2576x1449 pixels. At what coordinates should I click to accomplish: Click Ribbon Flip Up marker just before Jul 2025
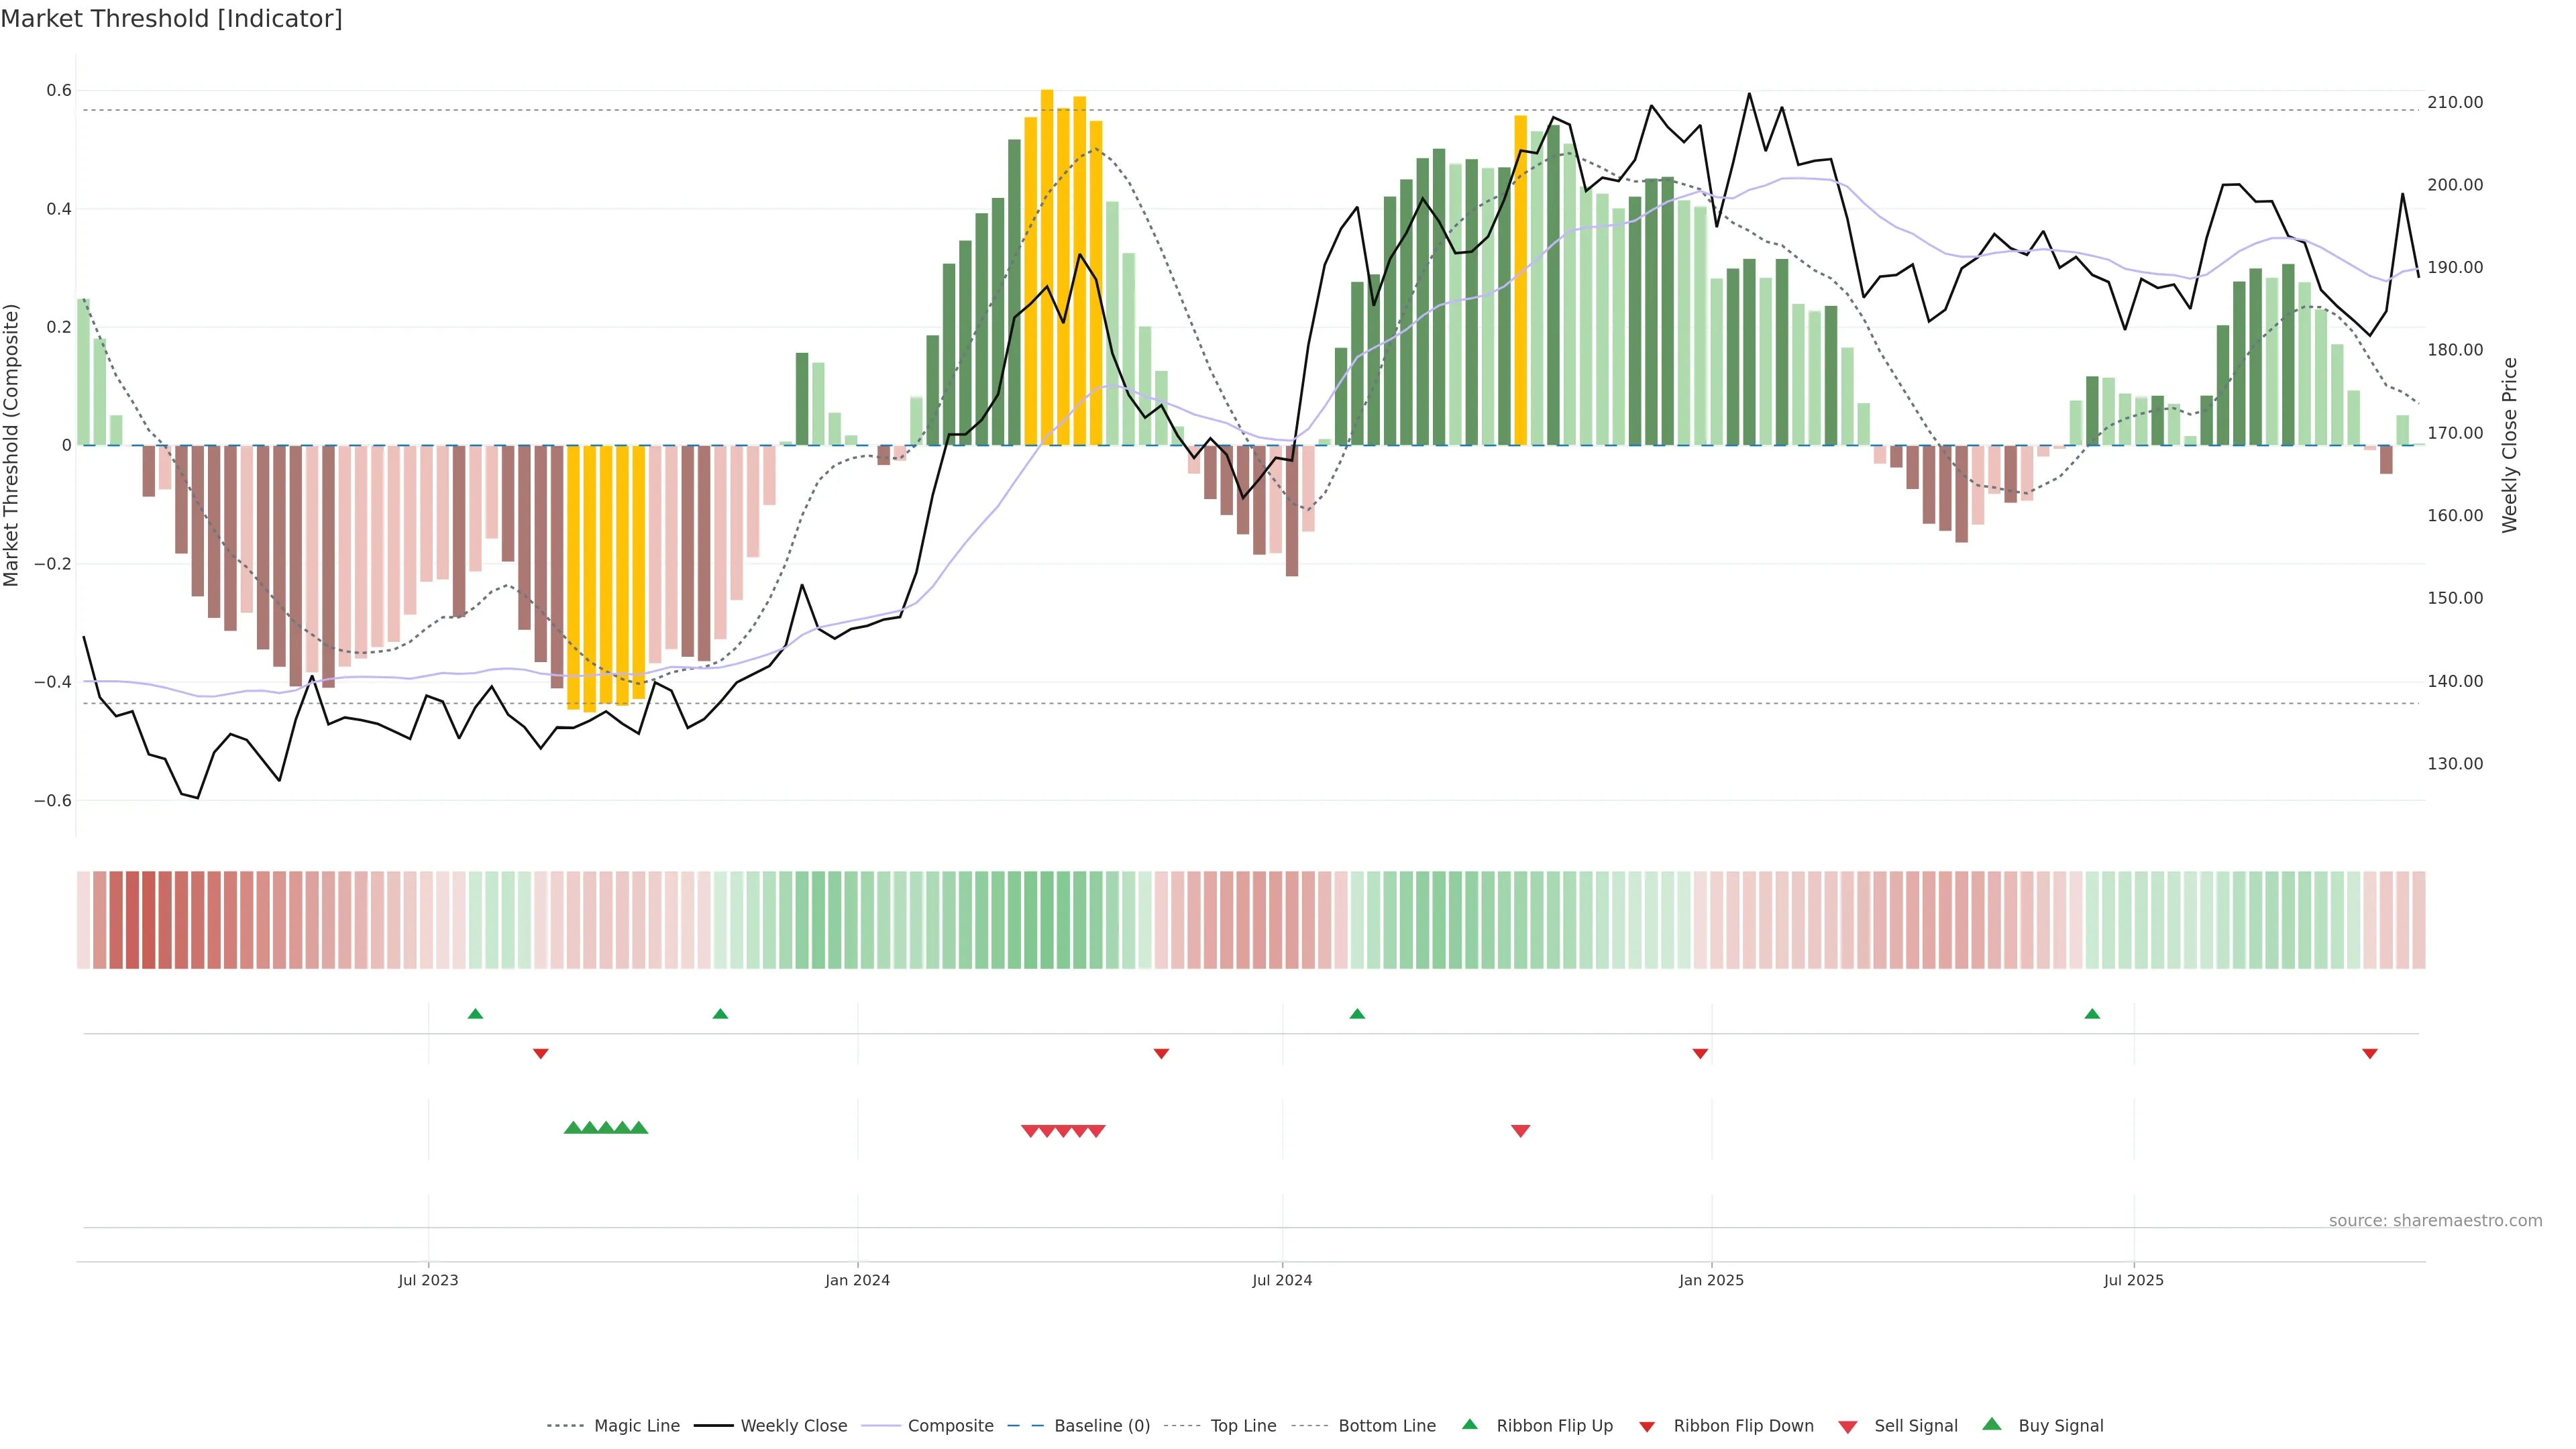[2092, 1014]
